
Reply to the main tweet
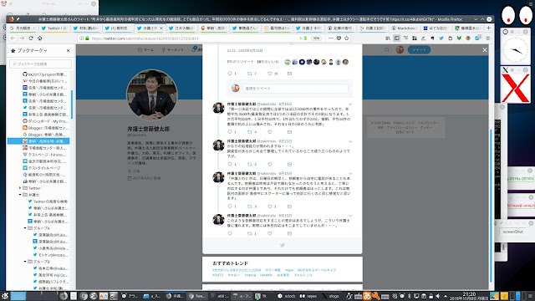click(230, 74)
